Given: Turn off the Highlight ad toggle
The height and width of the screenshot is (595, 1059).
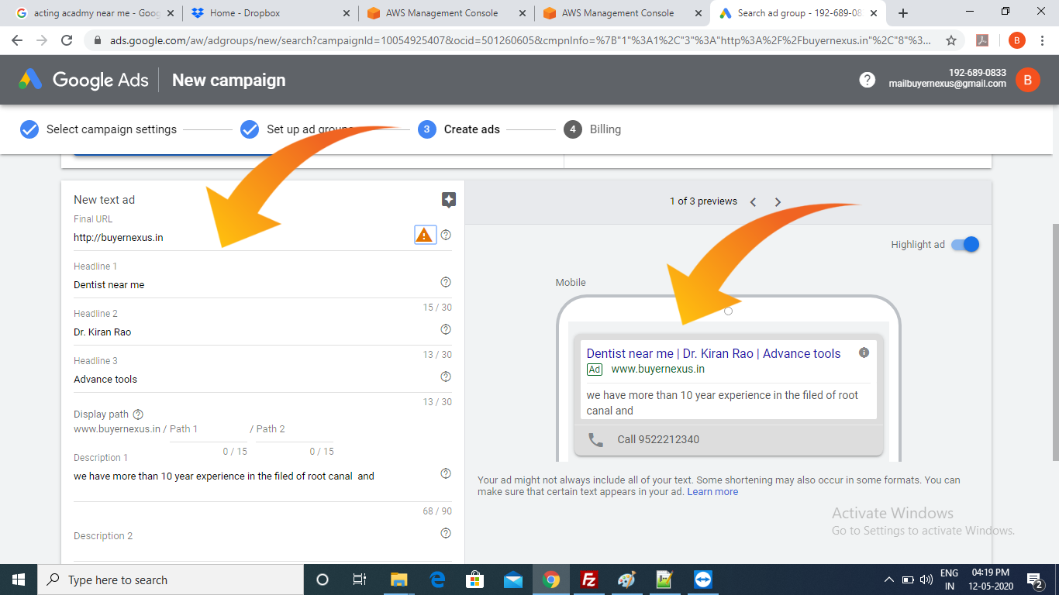Looking at the screenshot, I should pyautogui.click(x=965, y=244).
